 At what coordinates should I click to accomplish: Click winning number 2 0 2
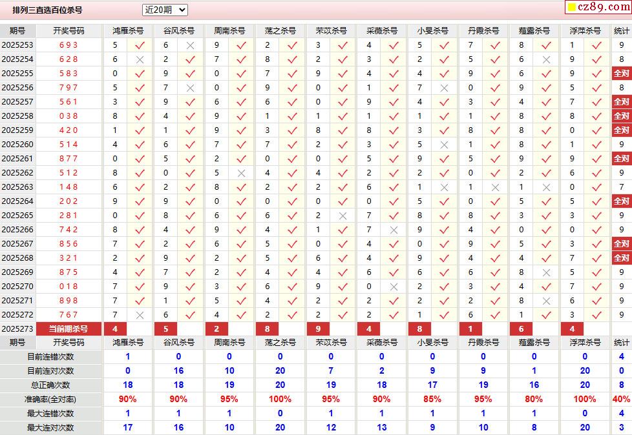[x=68, y=201]
